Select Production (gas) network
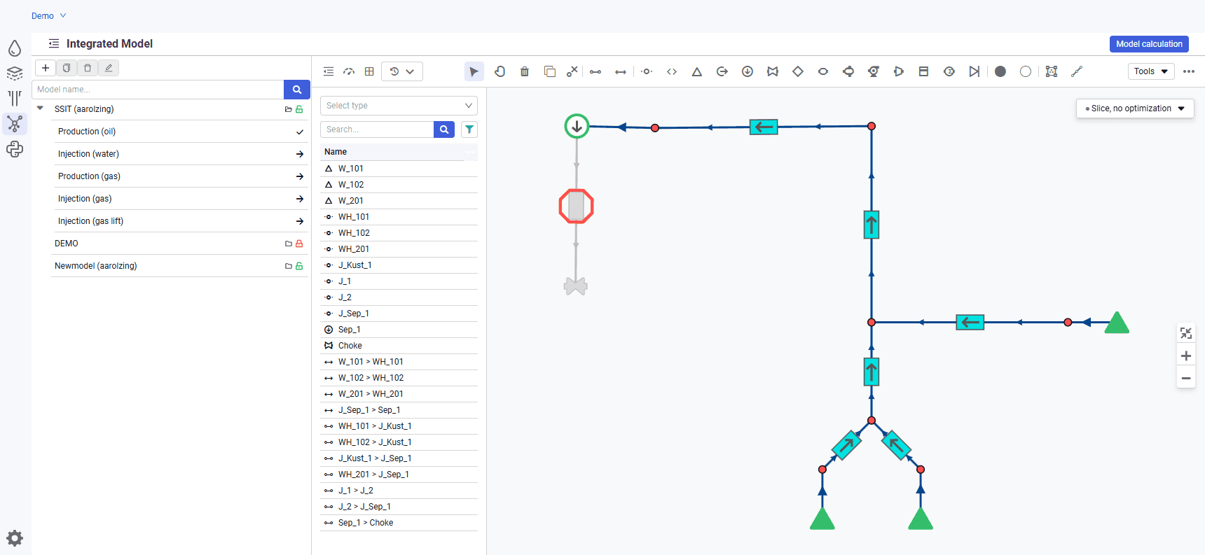This screenshot has height=555, width=1205. [180, 176]
